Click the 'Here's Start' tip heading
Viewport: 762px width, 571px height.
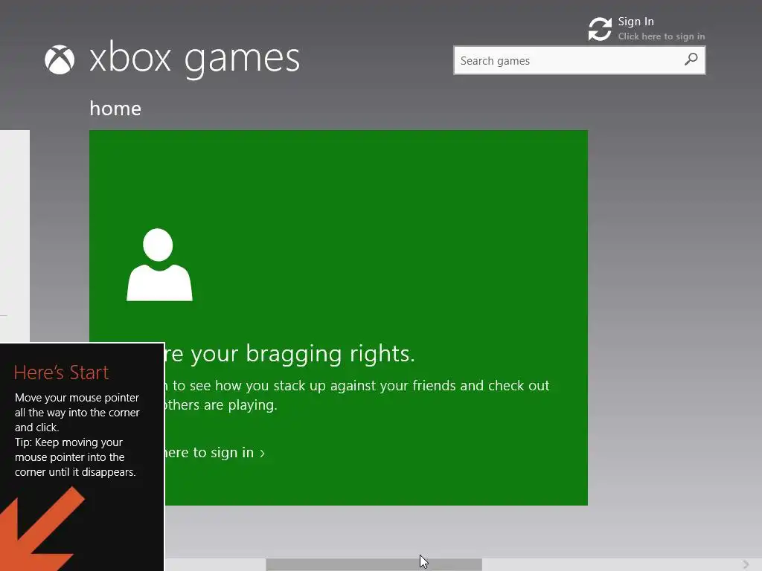point(61,372)
